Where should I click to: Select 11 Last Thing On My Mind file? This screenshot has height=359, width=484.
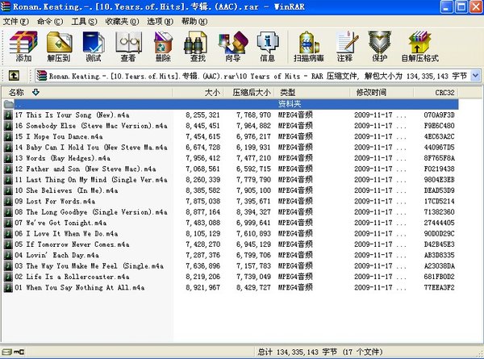[91, 180]
